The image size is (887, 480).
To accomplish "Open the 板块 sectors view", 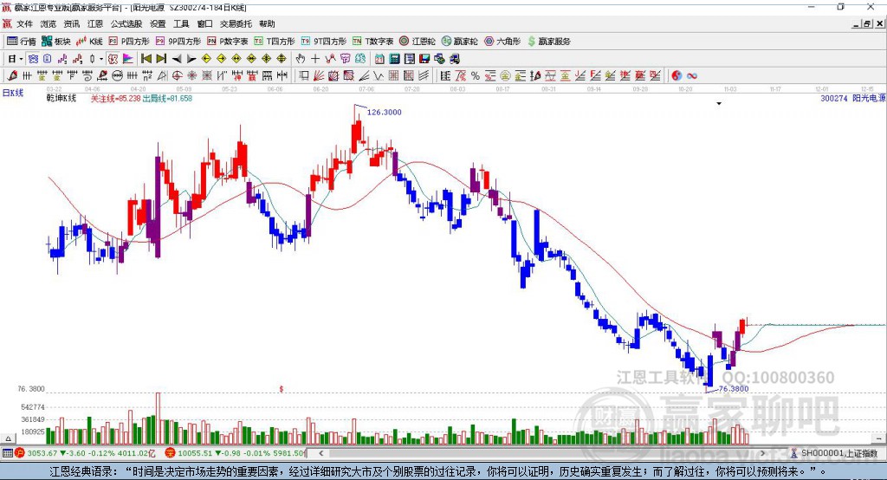I will pos(55,42).
